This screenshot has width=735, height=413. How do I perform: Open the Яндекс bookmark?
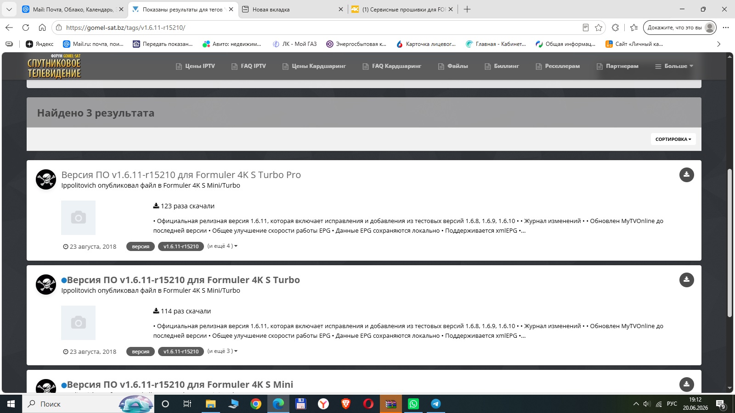click(40, 44)
